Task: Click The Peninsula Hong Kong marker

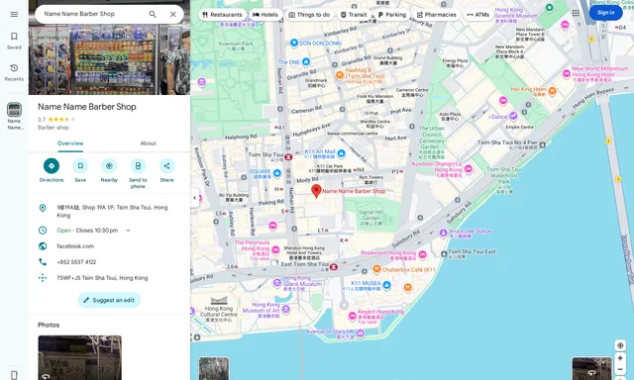Action: [x=275, y=249]
